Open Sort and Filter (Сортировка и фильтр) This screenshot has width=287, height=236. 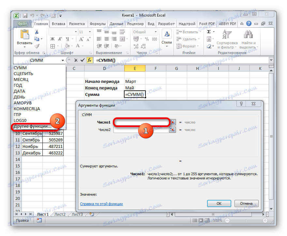227,39
